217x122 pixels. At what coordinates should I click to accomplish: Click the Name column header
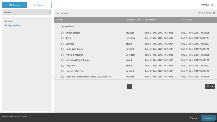coord(59,20)
